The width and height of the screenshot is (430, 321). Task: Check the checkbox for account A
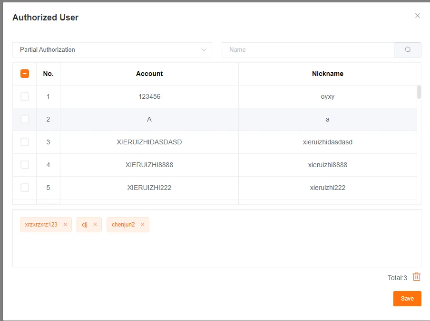(x=24, y=119)
